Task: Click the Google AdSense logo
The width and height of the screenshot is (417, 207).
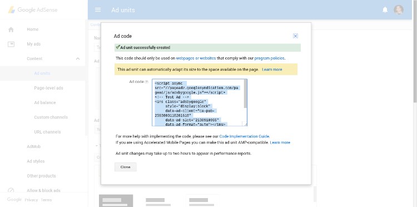Action: click(32, 10)
